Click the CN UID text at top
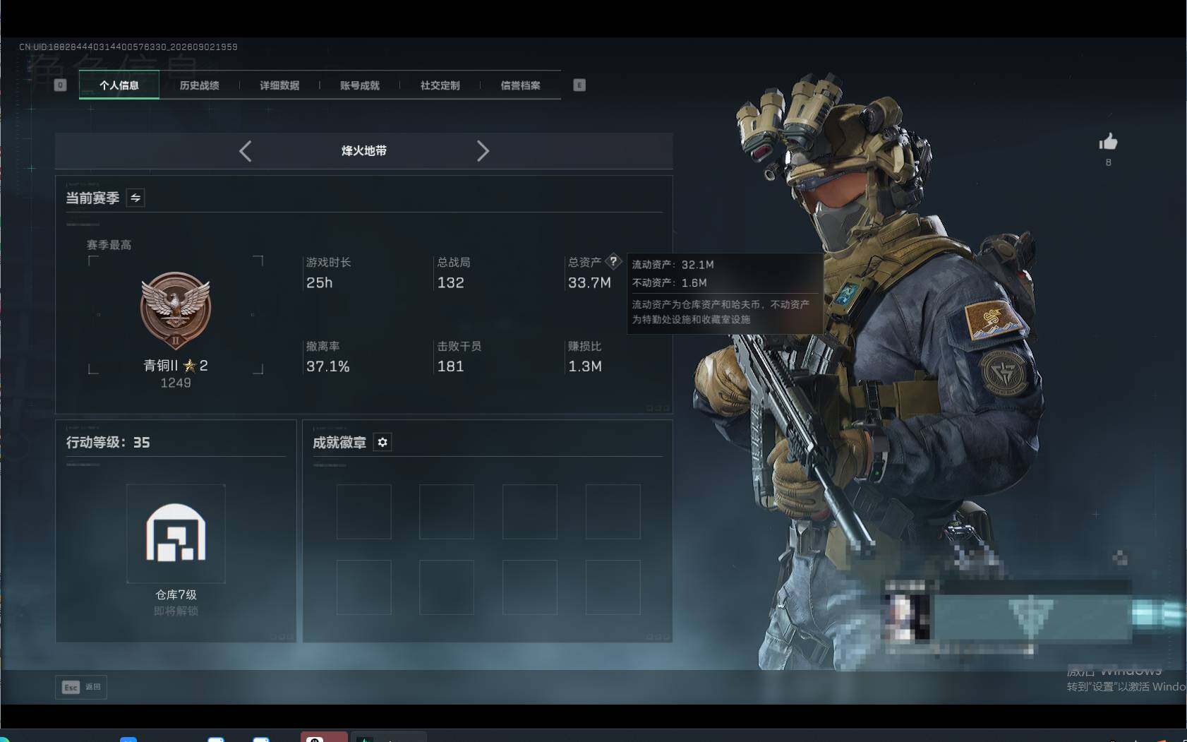 pyautogui.click(x=128, y=47)
